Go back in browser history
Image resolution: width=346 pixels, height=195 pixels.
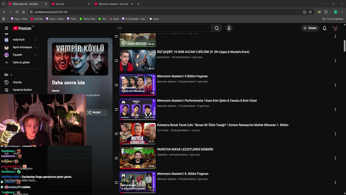tap(4, 12)
